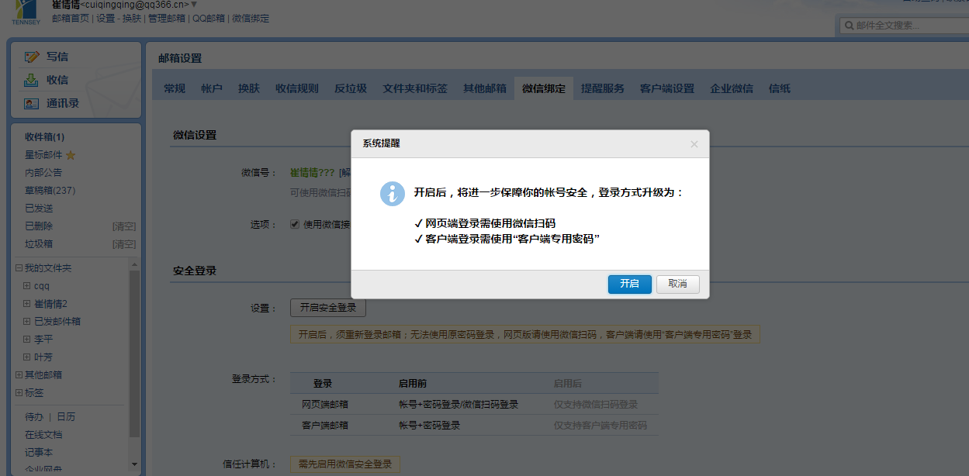Switch to the 企业微信 tab
The image size is (969, 476).
pyautogui.click(x=732, y=88)
